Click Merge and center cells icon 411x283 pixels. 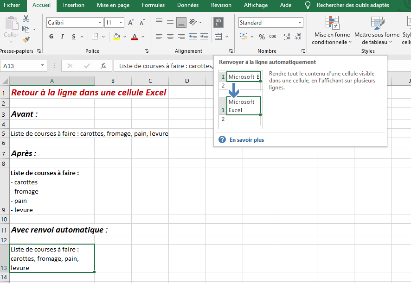coord(218,37)
